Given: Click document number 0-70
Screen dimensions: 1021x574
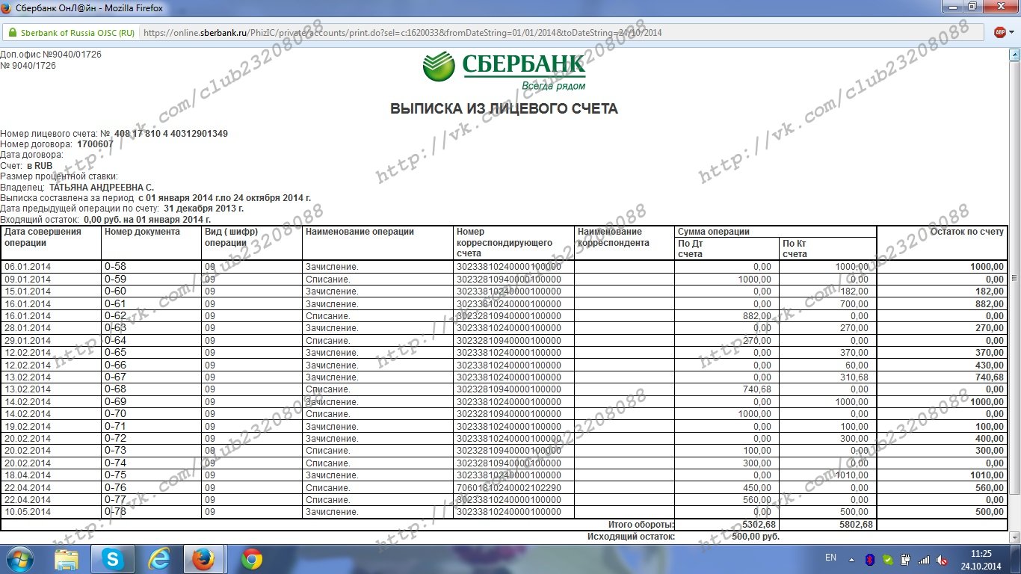Looking at the screenshot, I should [115, 413].
